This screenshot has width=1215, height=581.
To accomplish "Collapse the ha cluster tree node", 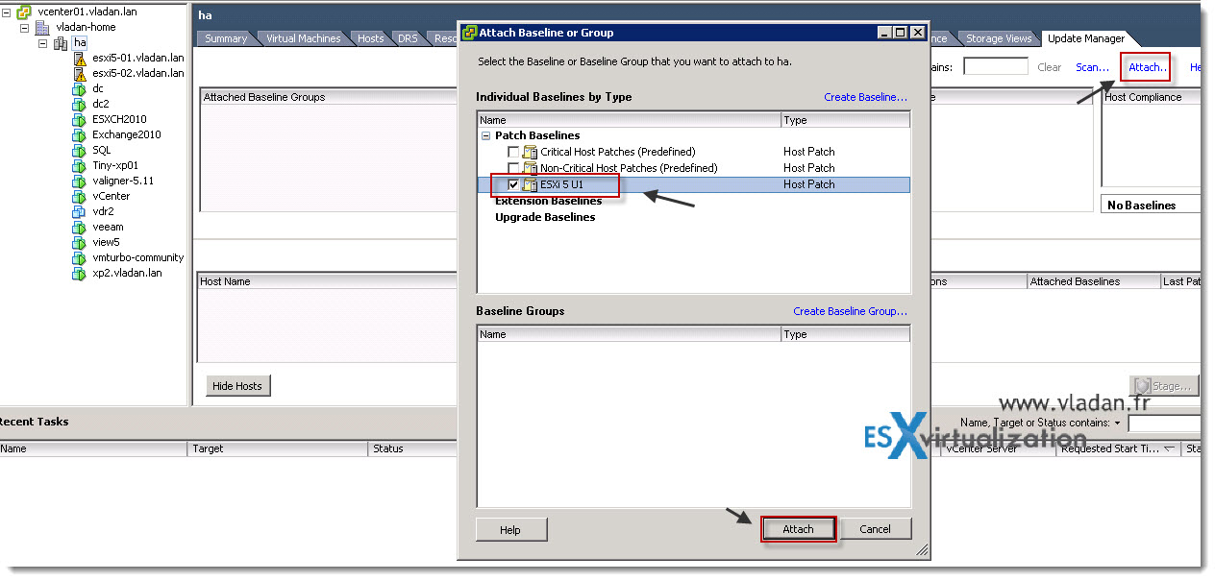I will (x=42, y=42).
